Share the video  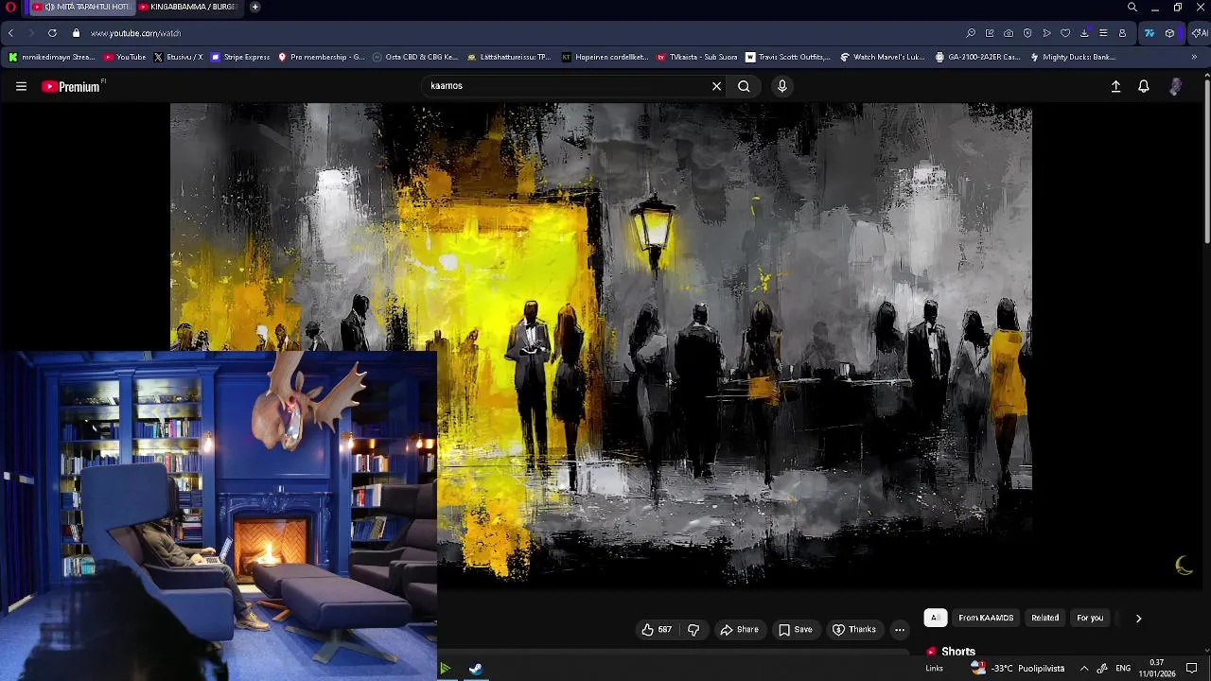[739, 630]
